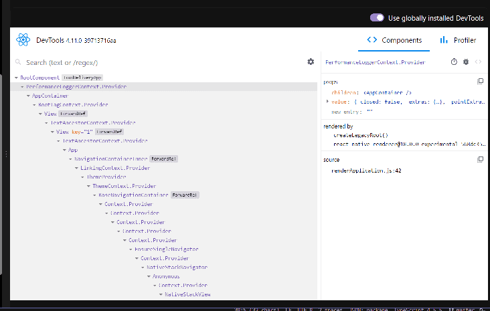Collapse NativeStackNavigator arrow
The image size is (490, 311).
point(143,268)
